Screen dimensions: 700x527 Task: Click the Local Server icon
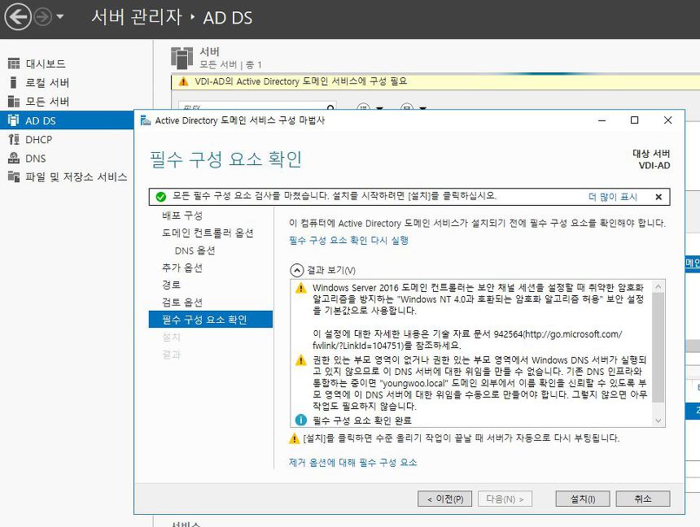[x=13, y=83]
